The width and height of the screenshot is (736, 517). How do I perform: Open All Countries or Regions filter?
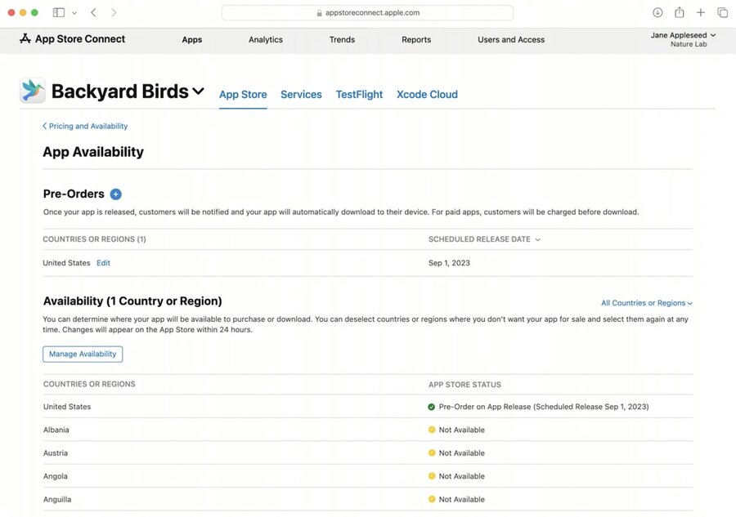[x=646, y=303]
